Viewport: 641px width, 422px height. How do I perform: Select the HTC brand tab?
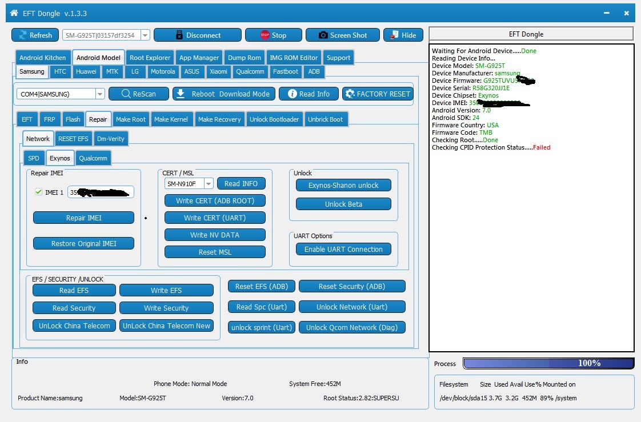[x=60, y=71]
